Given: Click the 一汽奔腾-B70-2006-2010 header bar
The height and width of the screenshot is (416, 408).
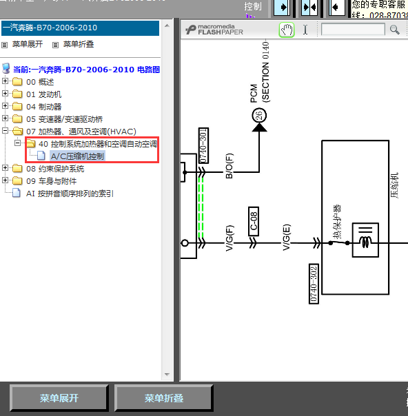Looking at the screenshot, I should (80, 28).
